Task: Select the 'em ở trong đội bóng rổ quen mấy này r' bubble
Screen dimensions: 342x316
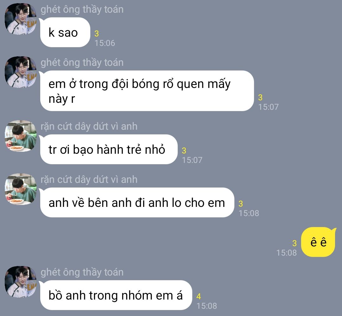Action: point(147,91)
